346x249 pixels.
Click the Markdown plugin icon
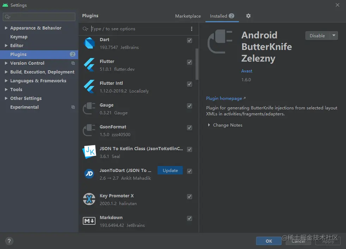89,221
